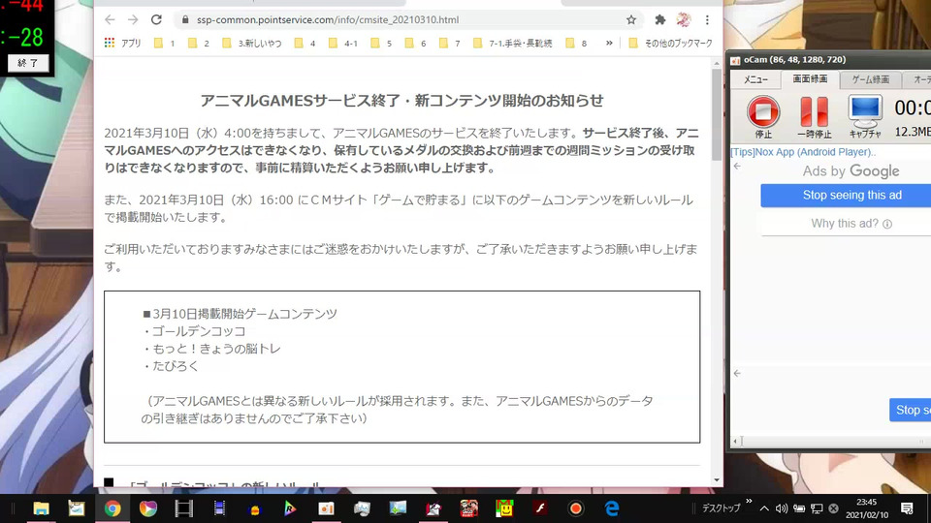Go back in Chrome browser
The height and width of the screenshot is (523, 931).
pos(110,19)
